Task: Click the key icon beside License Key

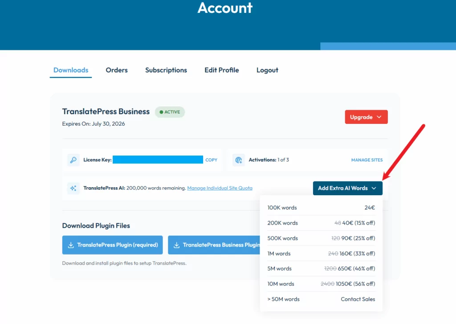Action: [x=73, y=160]
